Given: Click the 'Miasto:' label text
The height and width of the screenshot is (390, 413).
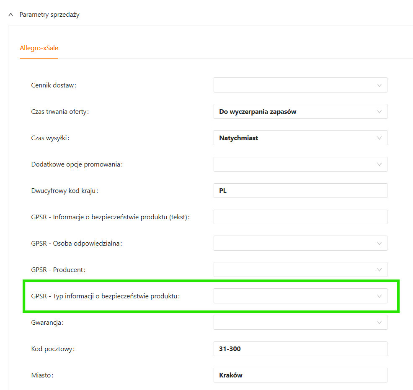Looking at the screenshot, I should click(42, 375).
